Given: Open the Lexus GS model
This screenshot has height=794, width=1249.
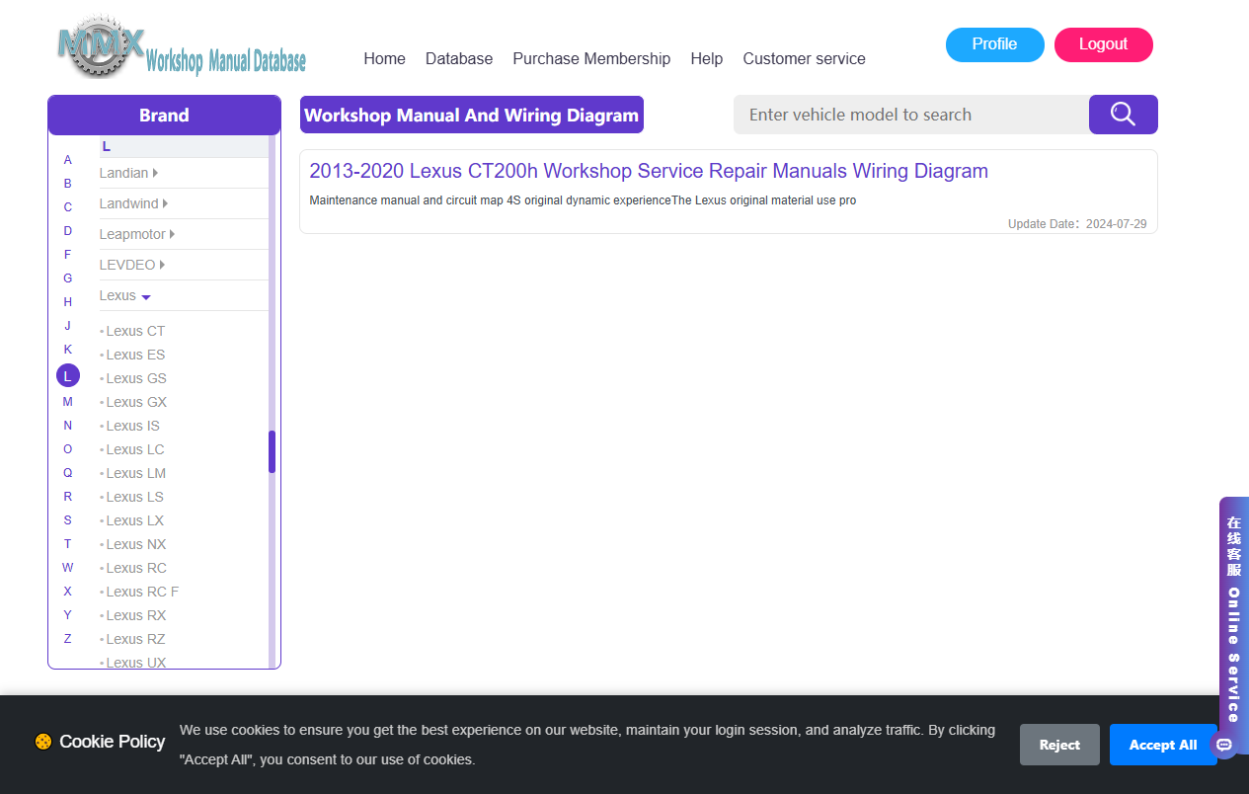Looking at the screenshot, I should (x=136, y=378).
